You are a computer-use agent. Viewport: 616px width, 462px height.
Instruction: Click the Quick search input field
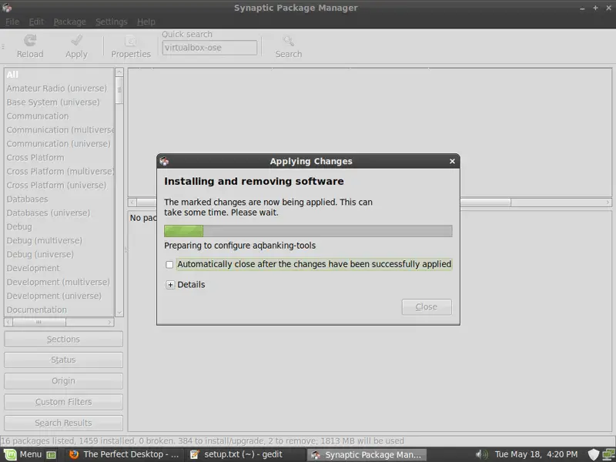coord(209,48)
